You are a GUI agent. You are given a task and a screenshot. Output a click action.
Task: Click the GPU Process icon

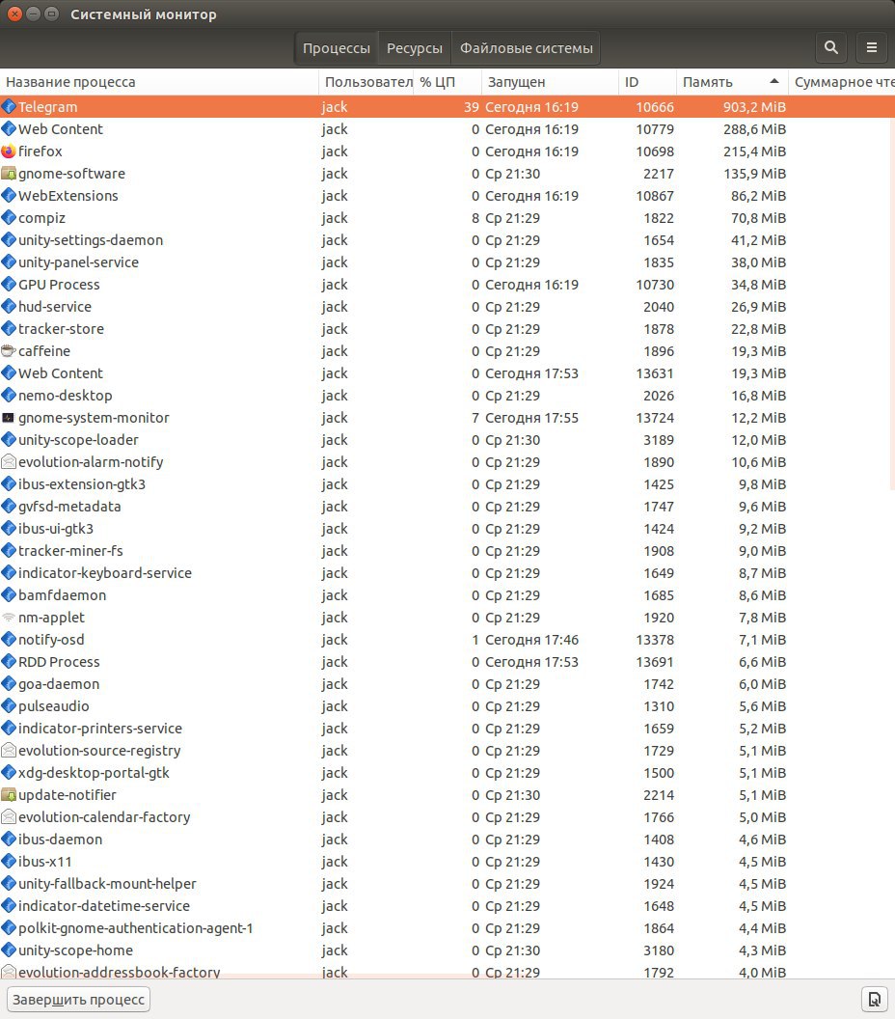coord(9,285)
